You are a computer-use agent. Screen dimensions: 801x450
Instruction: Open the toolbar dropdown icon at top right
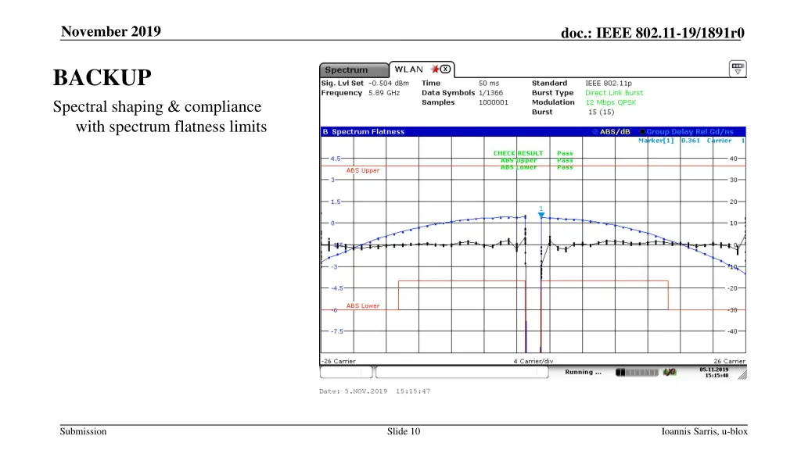click(737, 69)
